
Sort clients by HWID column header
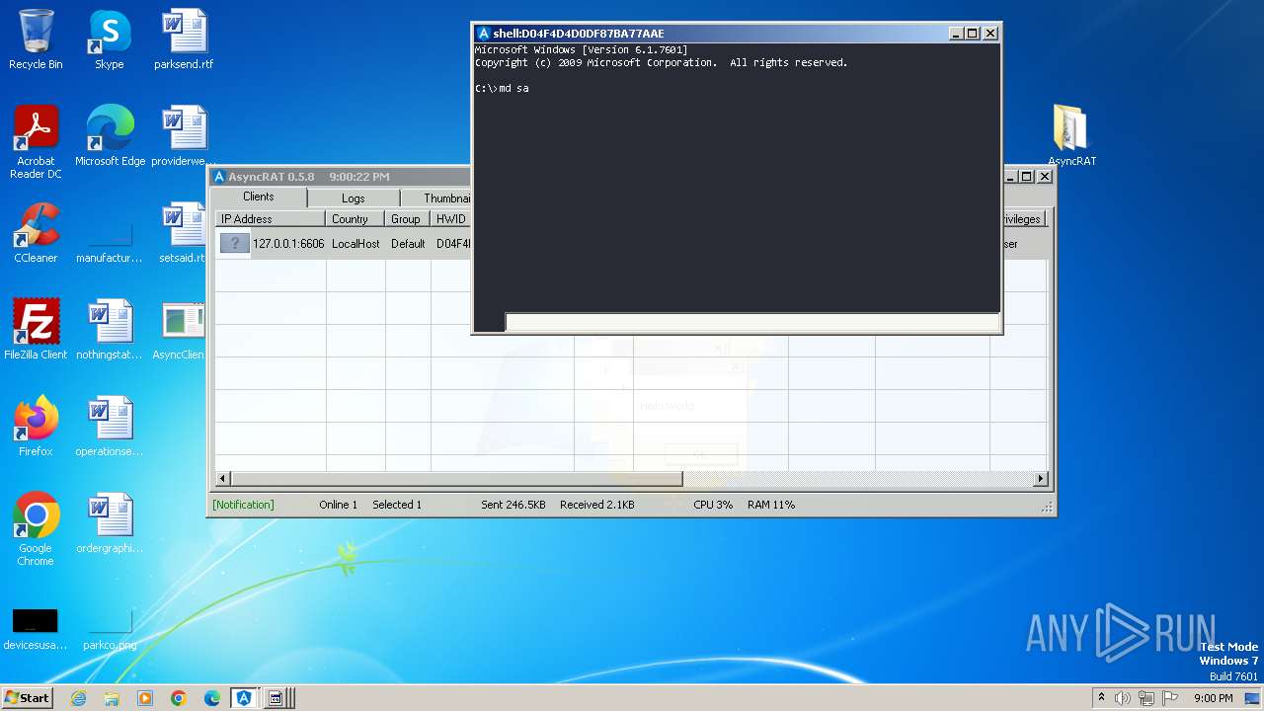(x=451, y=219)
